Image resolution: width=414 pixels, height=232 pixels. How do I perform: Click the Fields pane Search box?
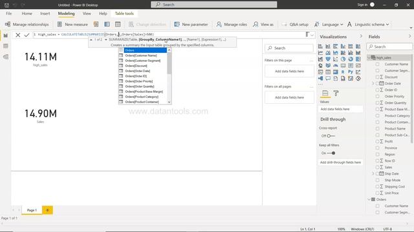coord(389,46)
